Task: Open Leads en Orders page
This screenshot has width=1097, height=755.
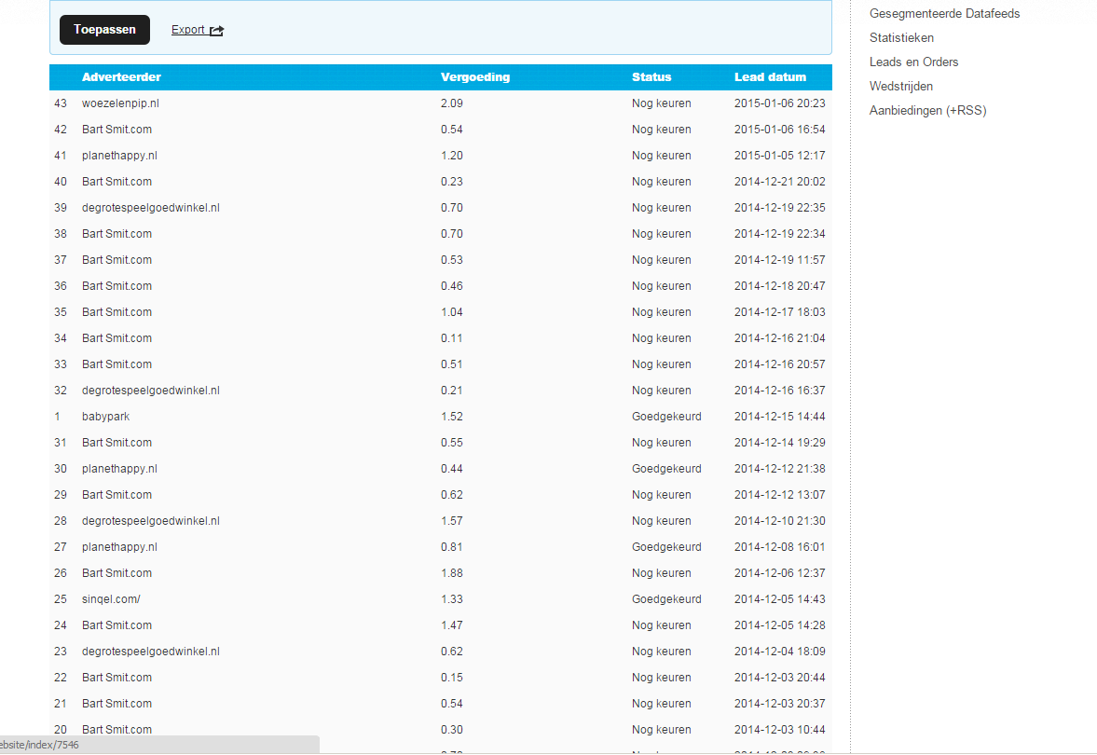Action: (x=913, y=62)
